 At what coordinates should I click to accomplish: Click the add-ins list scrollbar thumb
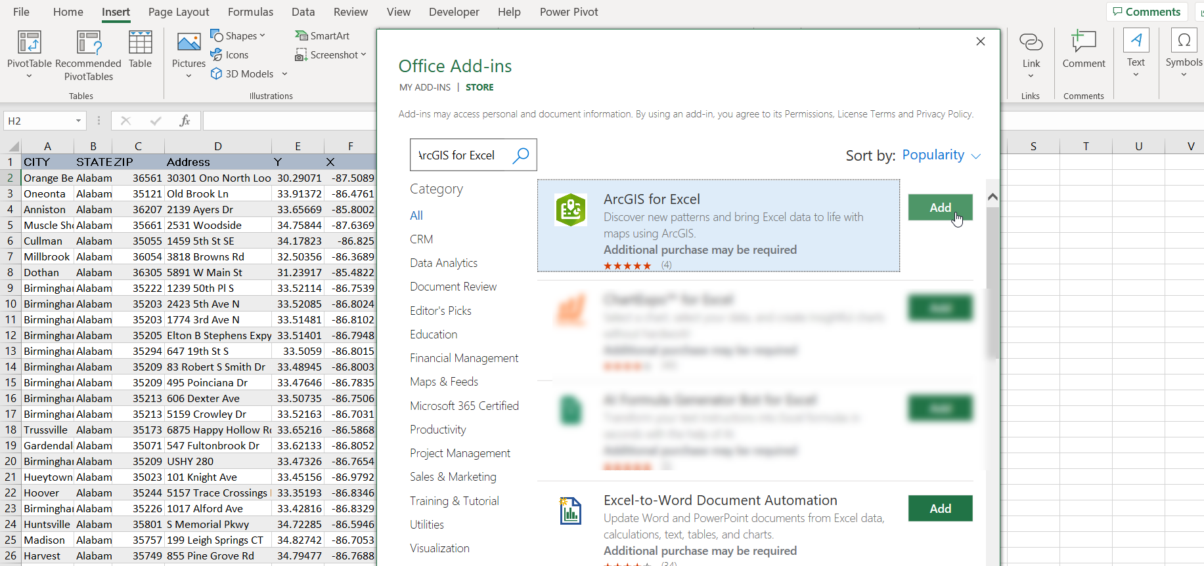992,282
